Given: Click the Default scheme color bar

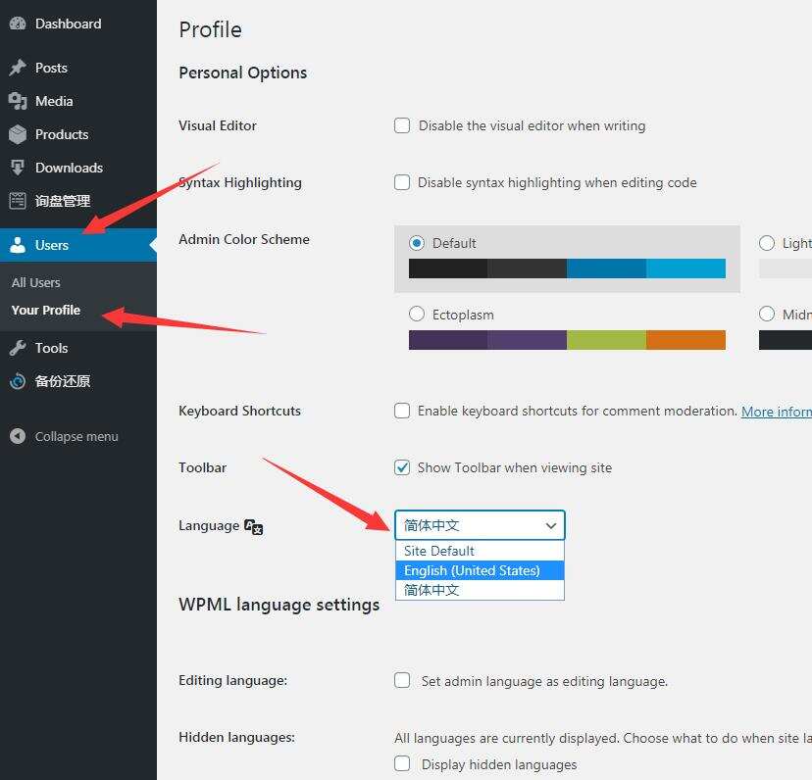Looking at the screenshot, I should pos(567,268).
